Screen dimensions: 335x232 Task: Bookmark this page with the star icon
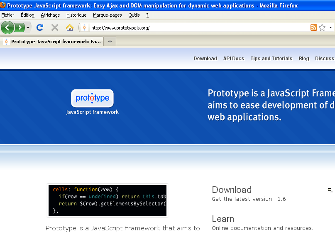[322, 28]
